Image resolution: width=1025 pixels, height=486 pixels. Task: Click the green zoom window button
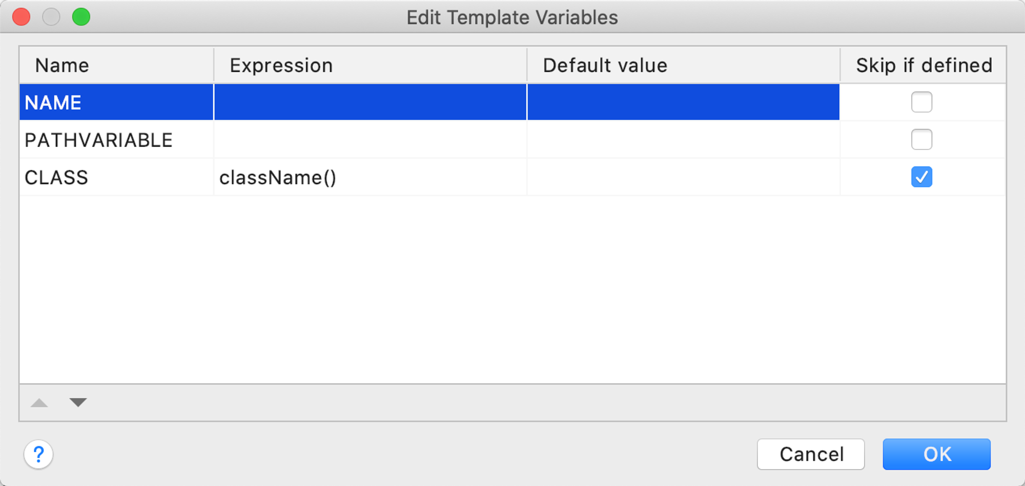pyautogui.click(x=81, y=17)
